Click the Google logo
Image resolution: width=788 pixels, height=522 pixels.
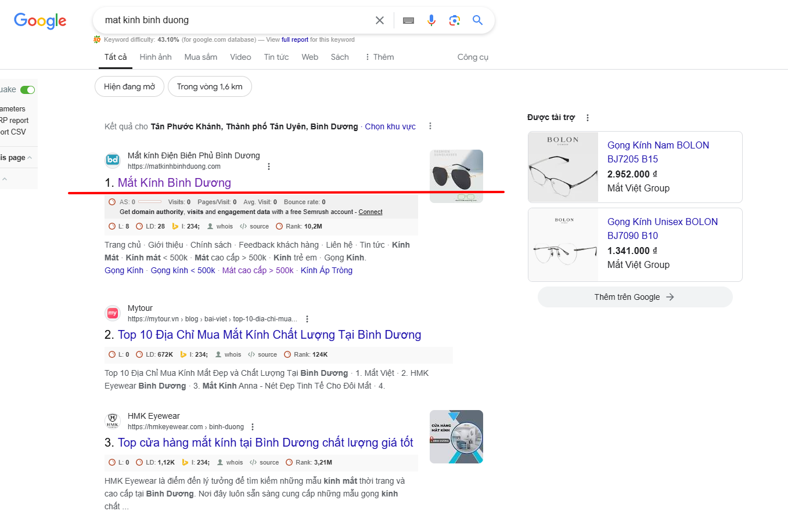click(40, 21)
